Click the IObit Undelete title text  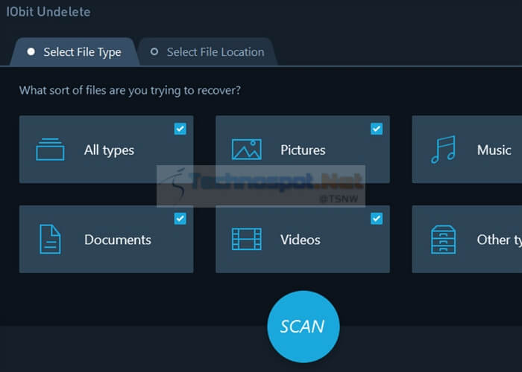coord(48,12)
